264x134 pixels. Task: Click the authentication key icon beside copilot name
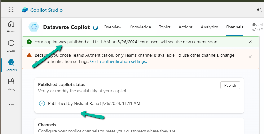[95, 27]
